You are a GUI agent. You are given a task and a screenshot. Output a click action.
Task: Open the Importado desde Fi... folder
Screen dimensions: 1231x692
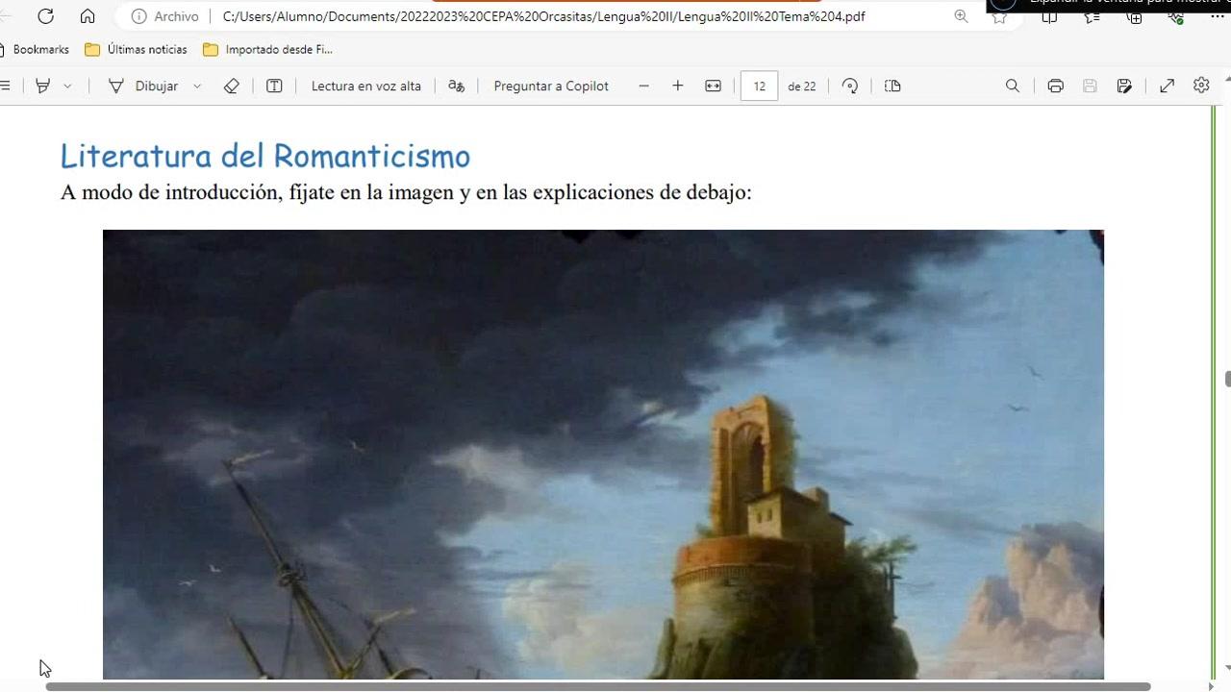click(x=267, y=49)
